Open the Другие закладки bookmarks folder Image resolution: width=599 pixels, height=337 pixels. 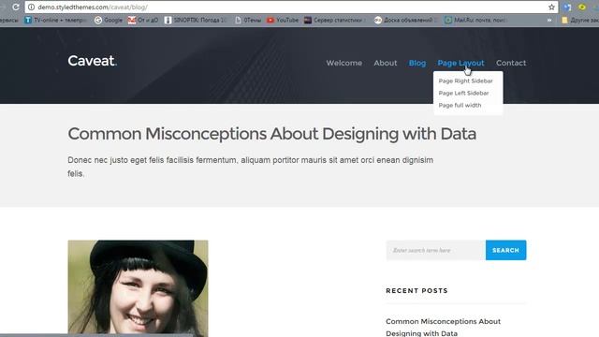tap(579, 20)
